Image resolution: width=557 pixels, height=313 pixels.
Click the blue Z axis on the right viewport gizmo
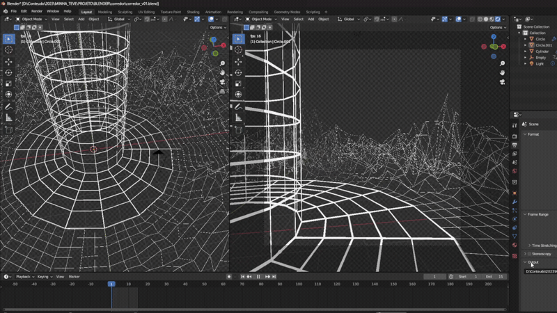494,38
